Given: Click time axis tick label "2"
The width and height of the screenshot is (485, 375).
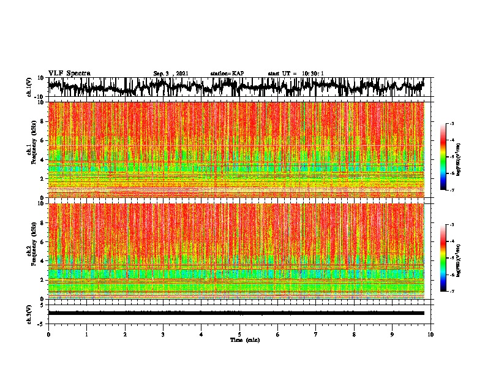Looking at the screenshot, I should [125, 335].
